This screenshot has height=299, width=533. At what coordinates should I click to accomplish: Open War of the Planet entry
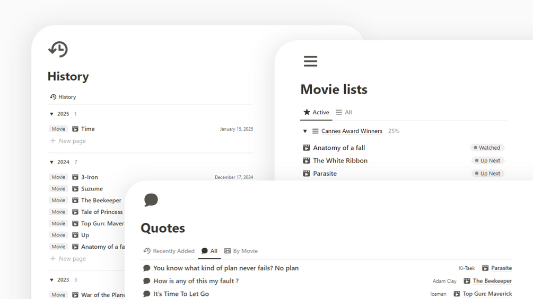point(103,295)
